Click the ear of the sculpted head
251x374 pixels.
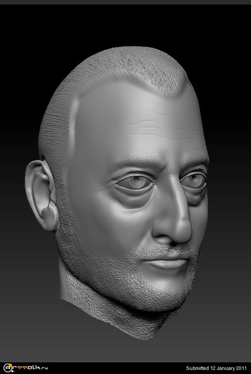[x=41, y=194]
